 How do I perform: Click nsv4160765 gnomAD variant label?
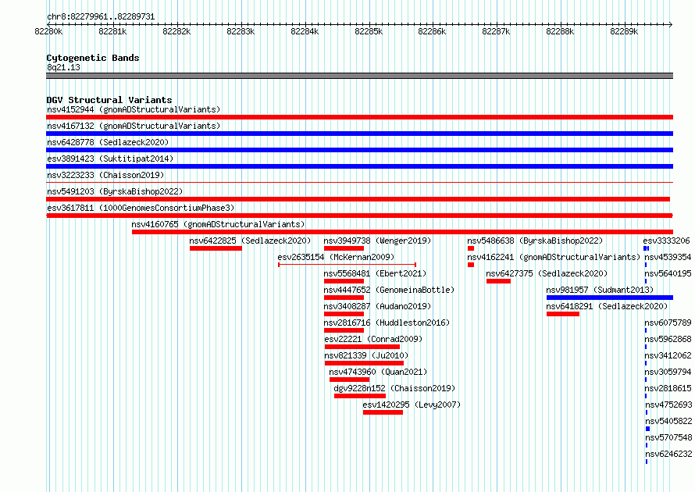pos(218,224)
